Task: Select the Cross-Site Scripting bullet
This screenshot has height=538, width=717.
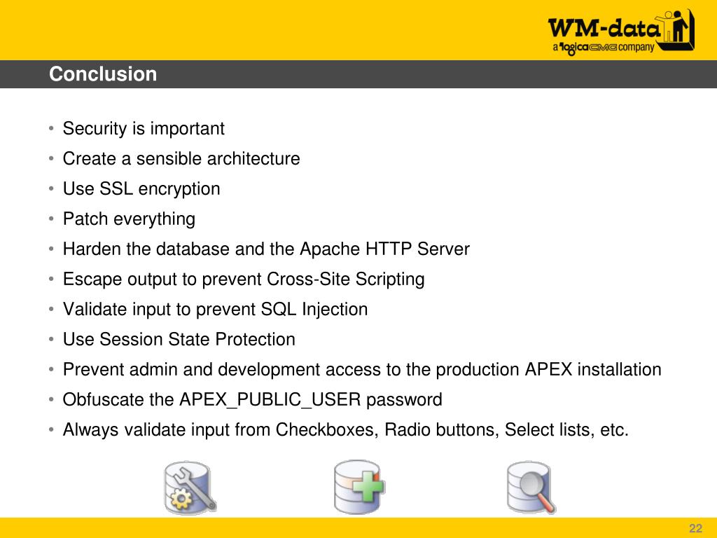Action: click(244, 280)
